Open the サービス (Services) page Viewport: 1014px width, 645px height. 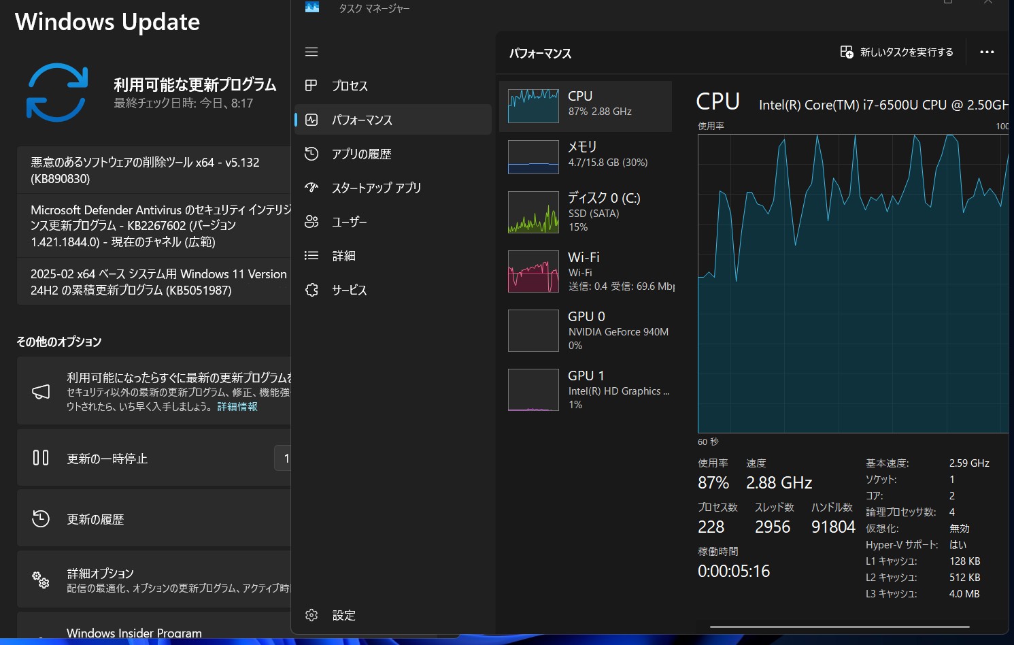click(349, 290)
